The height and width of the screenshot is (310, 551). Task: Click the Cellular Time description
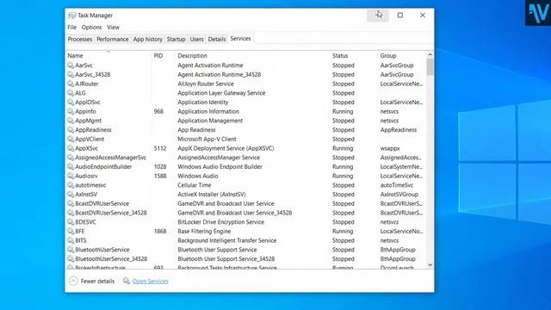coord(195,185)
